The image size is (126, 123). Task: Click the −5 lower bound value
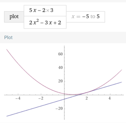[x=86, y=16]
